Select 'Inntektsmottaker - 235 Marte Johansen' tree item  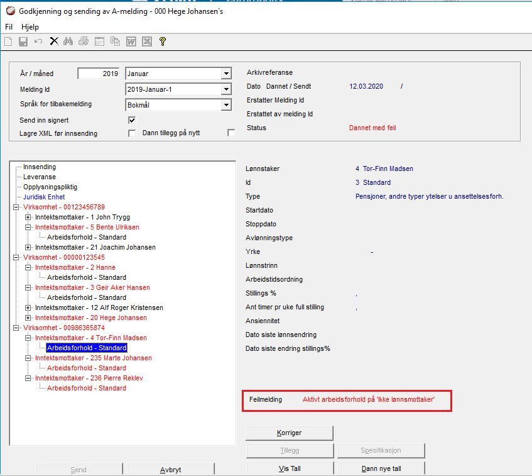[93, 358]
